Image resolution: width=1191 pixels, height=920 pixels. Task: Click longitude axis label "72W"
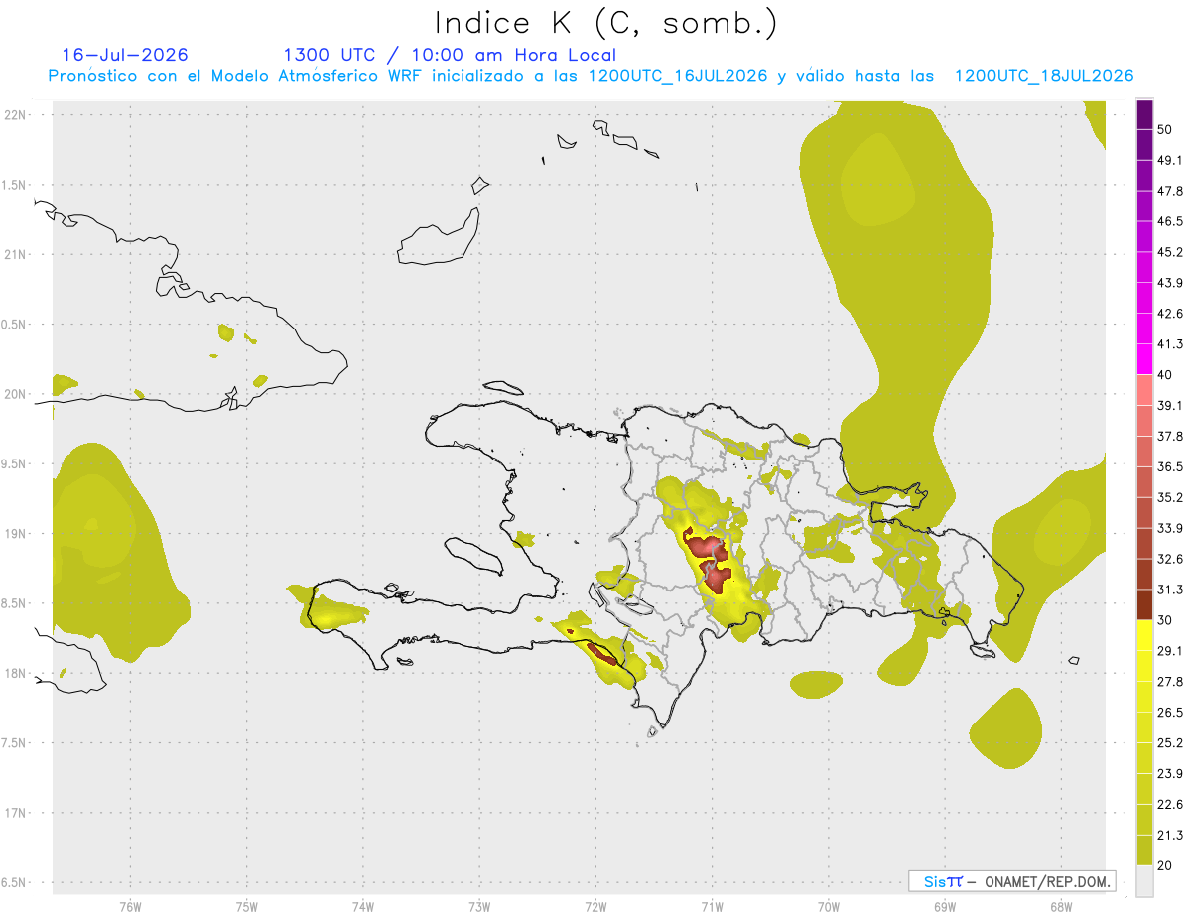pyautogui.click(x=595, y=907)
